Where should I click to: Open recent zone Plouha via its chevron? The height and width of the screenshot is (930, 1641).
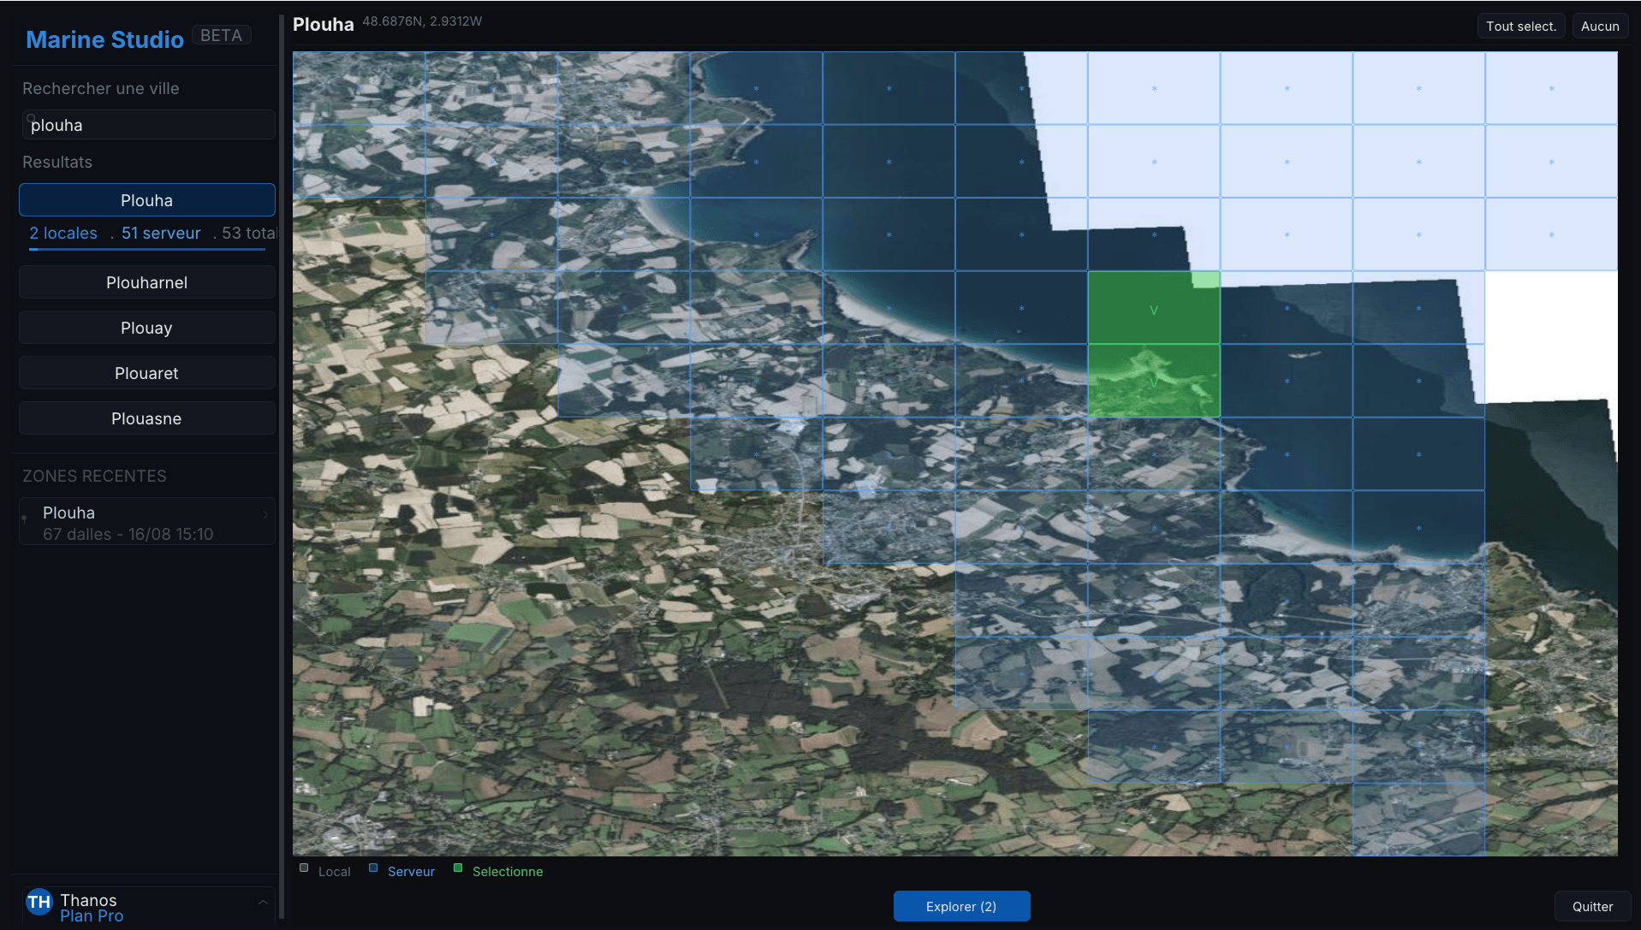click(265, 514)
